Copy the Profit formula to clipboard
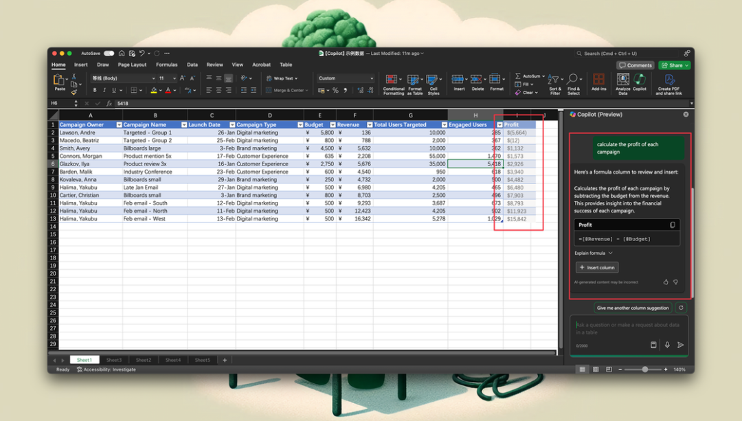 pos(673,225)
